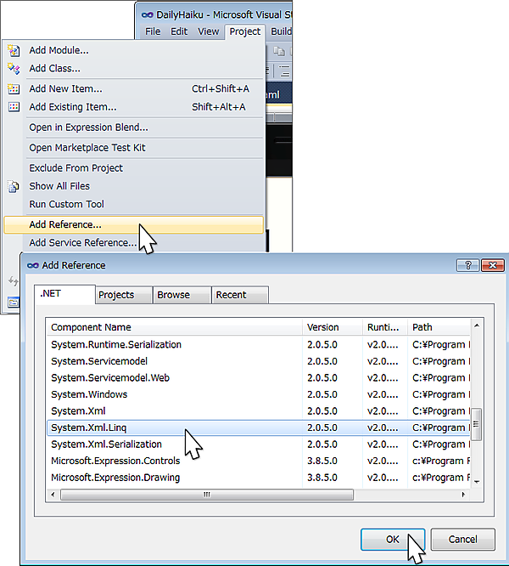This screenshot has height=566, width=509.
Task: Sort by Version column header
Action: tap(333, 327)
